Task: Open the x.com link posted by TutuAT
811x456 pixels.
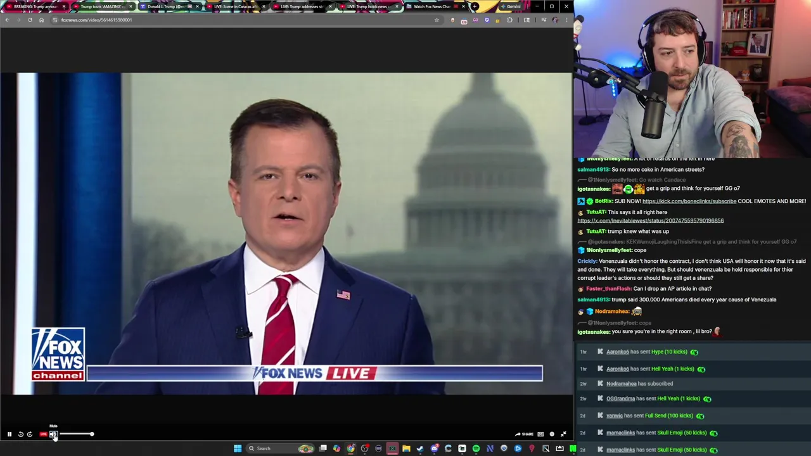Action: [650, 220]
